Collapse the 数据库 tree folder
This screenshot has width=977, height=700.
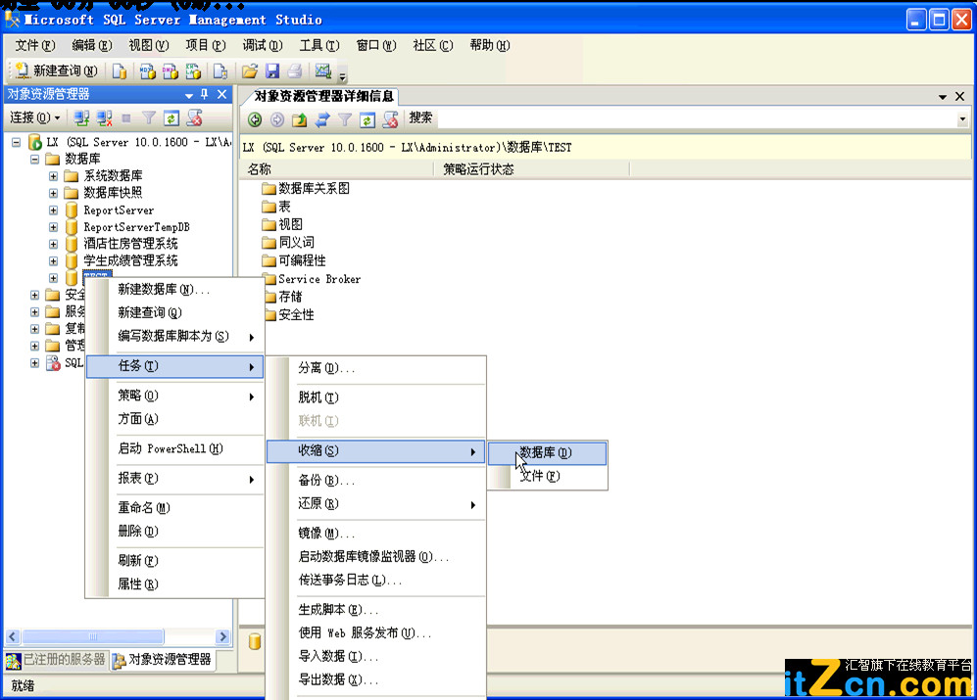tap(35, 160)
